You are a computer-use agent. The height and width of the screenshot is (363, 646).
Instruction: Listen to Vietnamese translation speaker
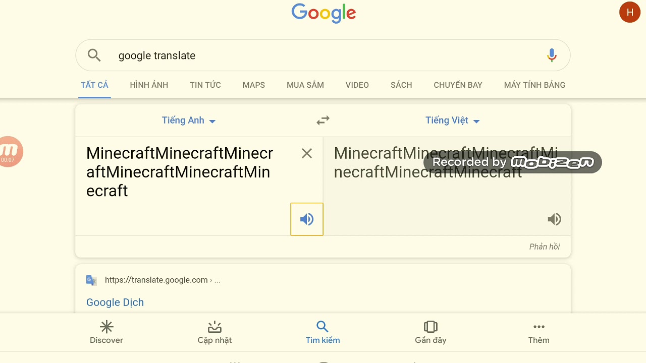[554, 219]
